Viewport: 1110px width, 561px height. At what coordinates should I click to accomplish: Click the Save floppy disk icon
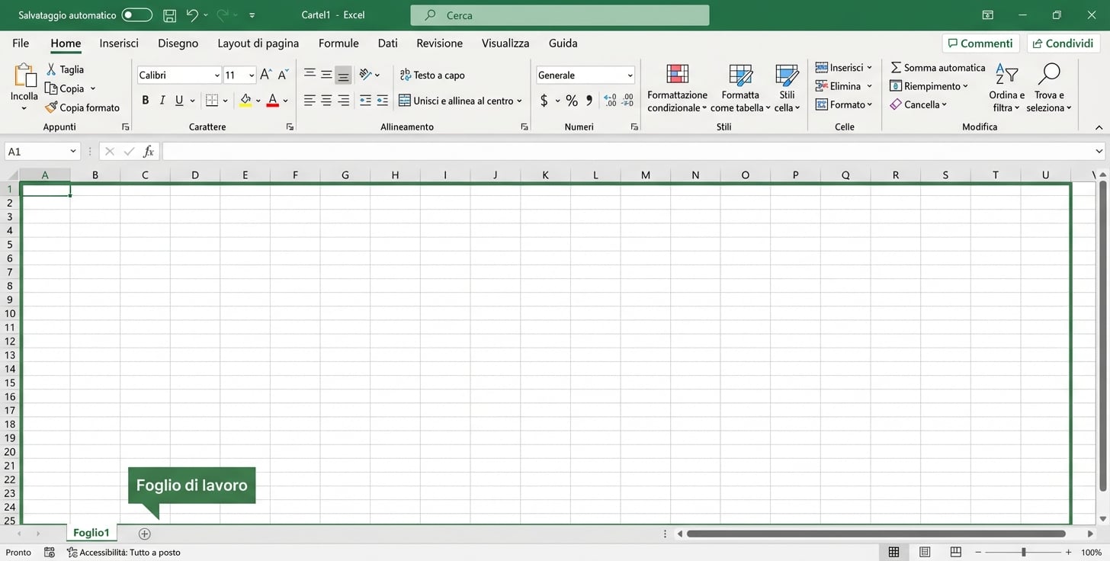170,15
